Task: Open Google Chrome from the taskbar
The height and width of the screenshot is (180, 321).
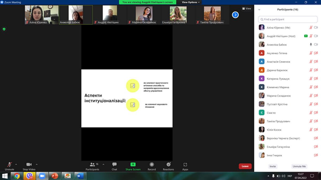Action: click(x=17, y=176)
